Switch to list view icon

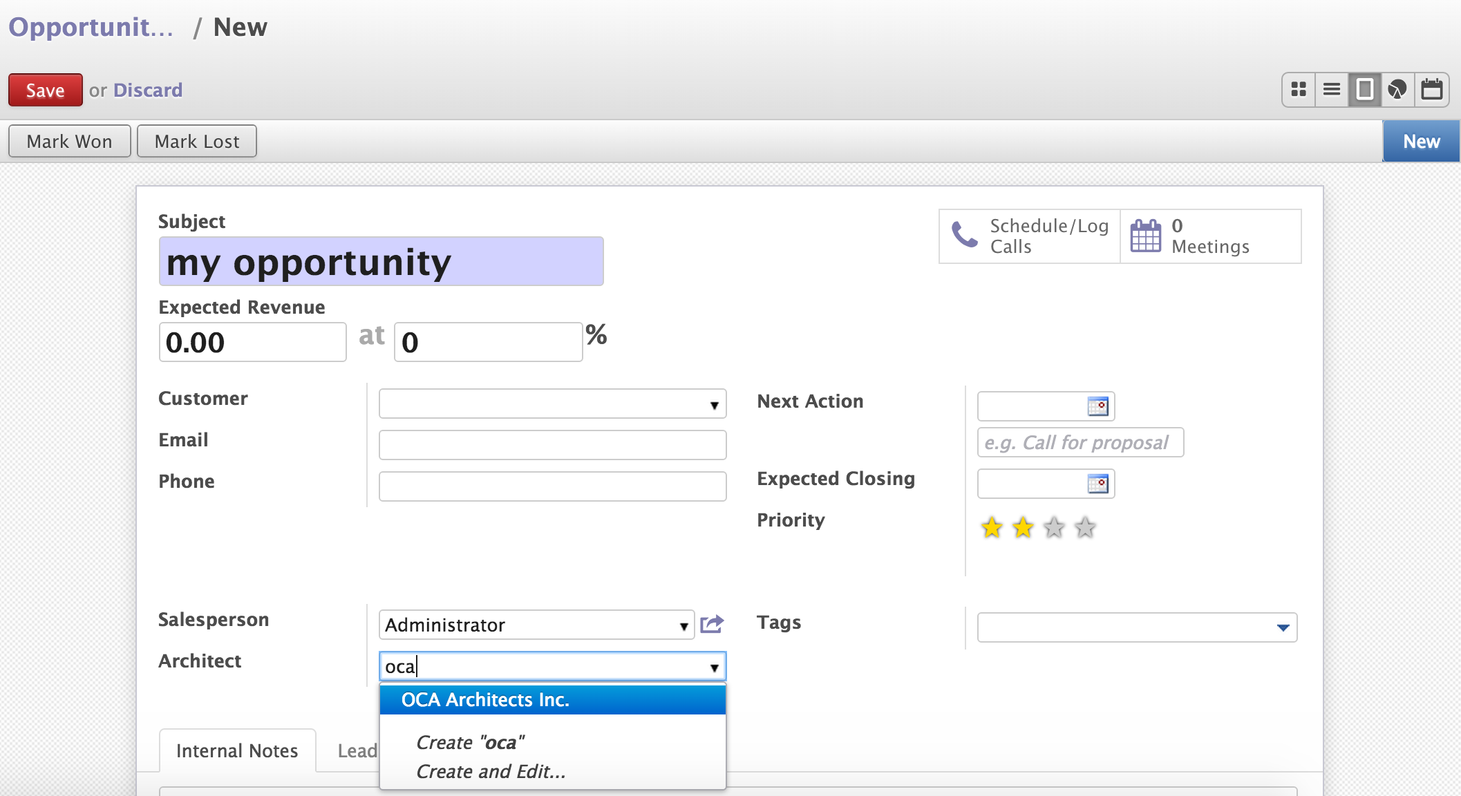[1332, 90]
